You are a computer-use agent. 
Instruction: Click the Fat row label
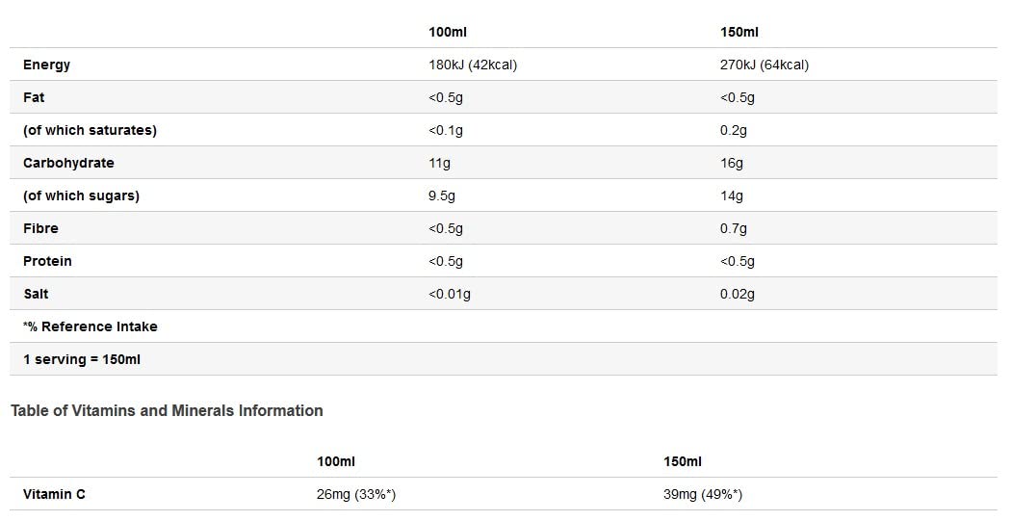click(34, 97)
